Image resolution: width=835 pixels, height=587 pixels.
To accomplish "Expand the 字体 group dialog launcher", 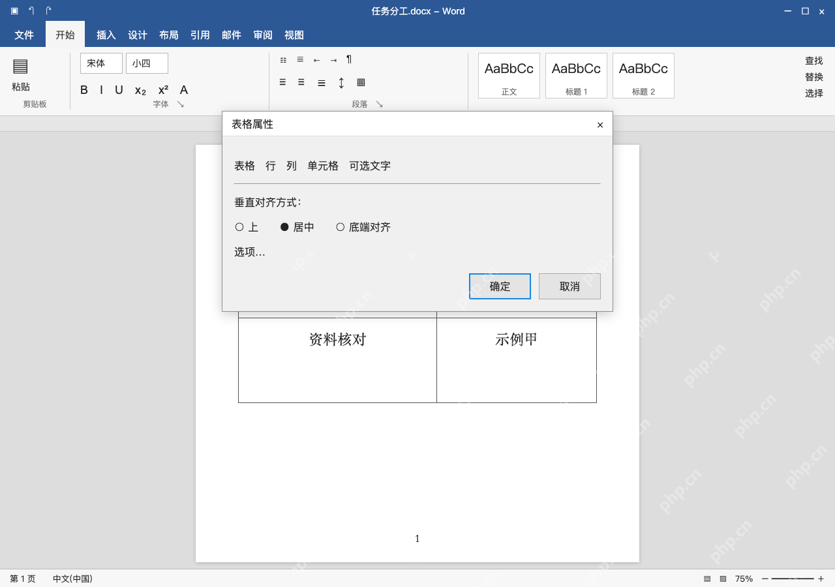I will (x=181, y=104).
